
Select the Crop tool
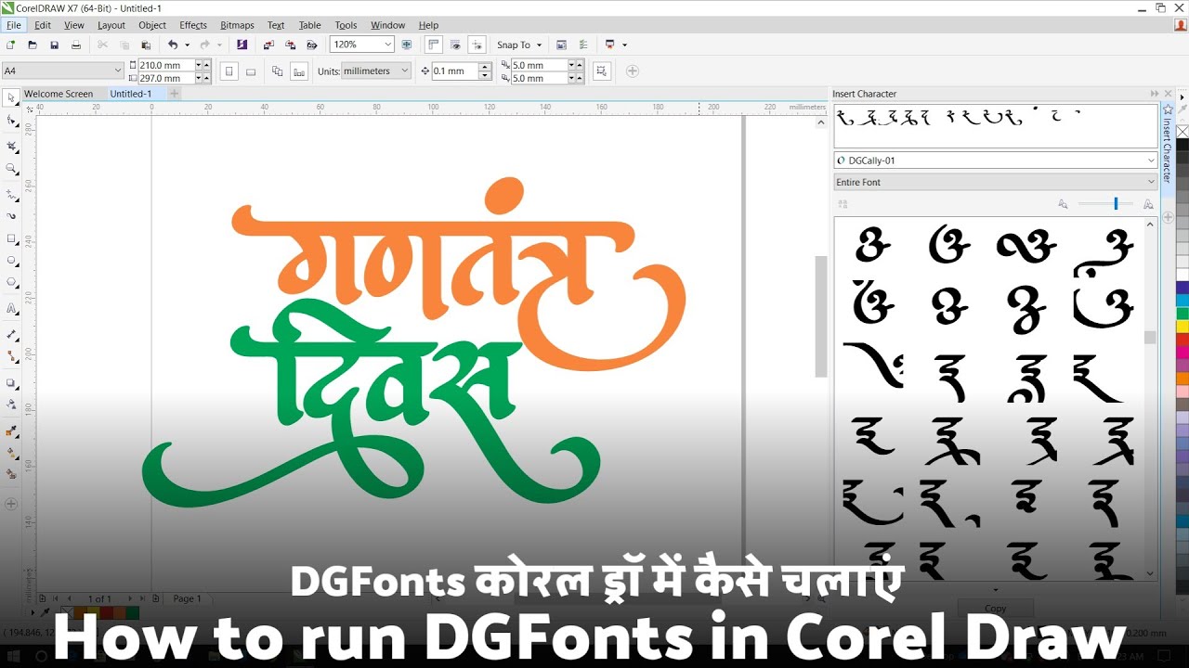11,146
